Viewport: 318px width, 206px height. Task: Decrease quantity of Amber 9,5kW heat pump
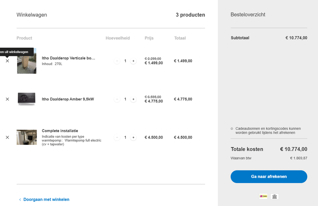coord(117,99)
